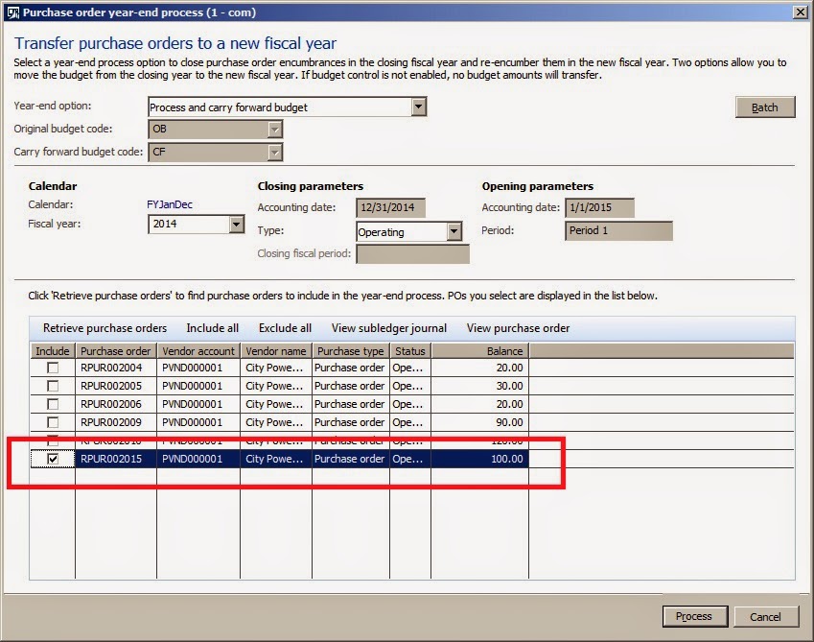Click Include all above the grid

point(212,327)
